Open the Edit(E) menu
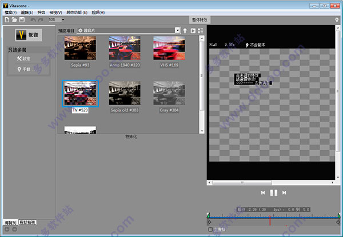The image size is (343, 237). (x=27, y=13)
